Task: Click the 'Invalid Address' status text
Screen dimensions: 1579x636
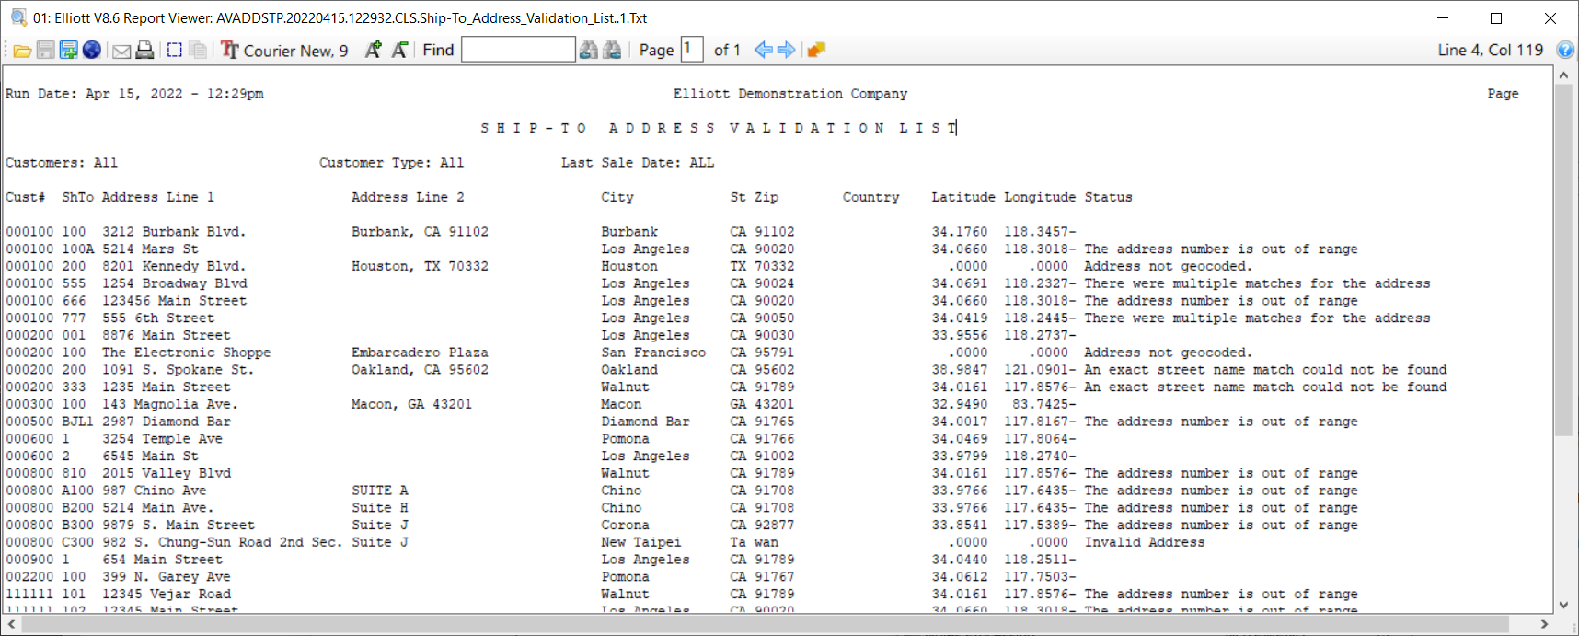Action: [1145, 542]
